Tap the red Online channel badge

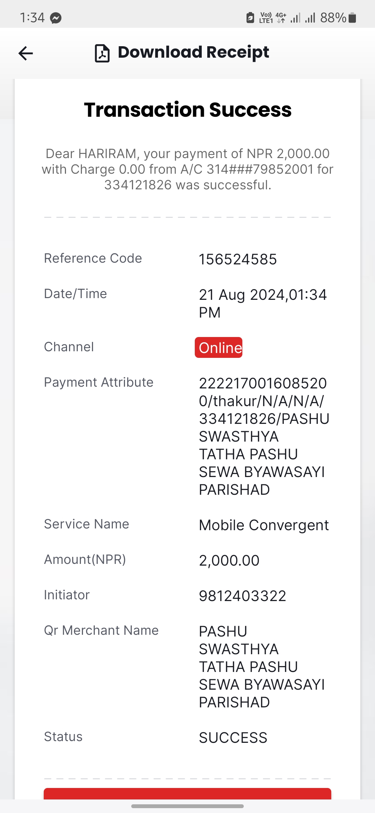[218, 347]
